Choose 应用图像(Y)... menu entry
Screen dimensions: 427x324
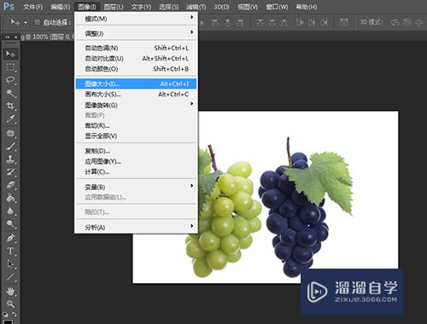coord(136,161)
